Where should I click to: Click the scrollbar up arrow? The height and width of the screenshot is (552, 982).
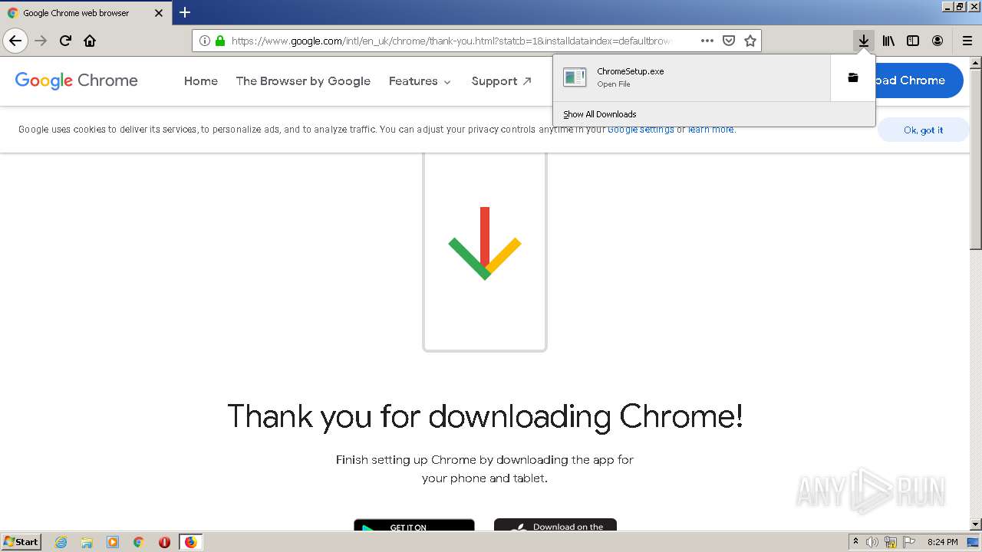point(976,63)
